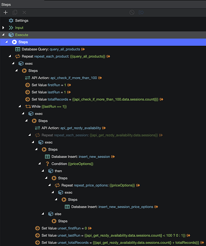
Task: Click the insert_new_session_price_options table icon
Action: pos(67,207)
